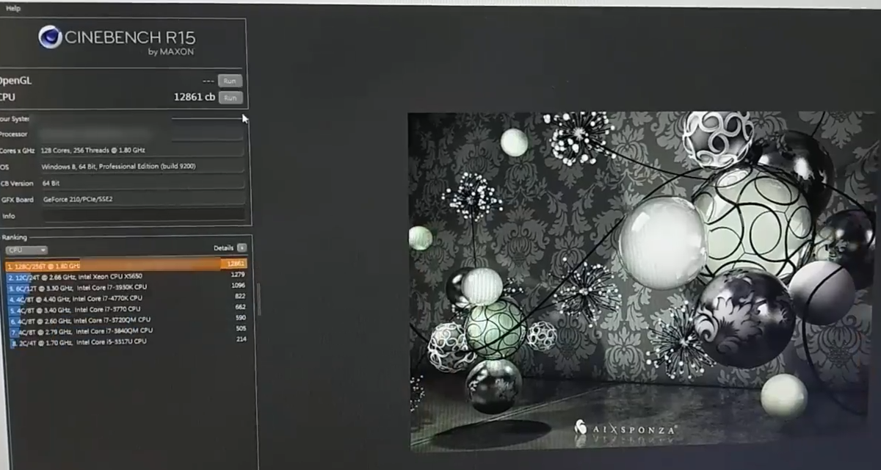Viewport: 881px width, 470px height.
Task: Click the Processor info field
Action: [x=142, y=134]
